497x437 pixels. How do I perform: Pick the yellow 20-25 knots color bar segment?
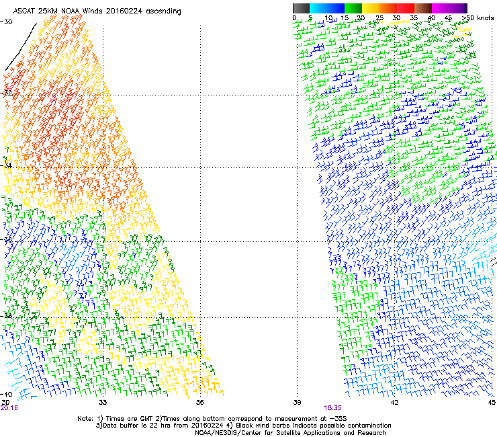(371, 8)
